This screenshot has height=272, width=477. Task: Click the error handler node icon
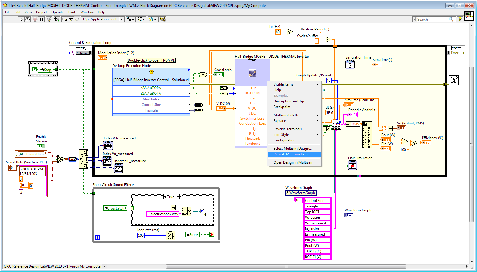[x=454, y=80]
